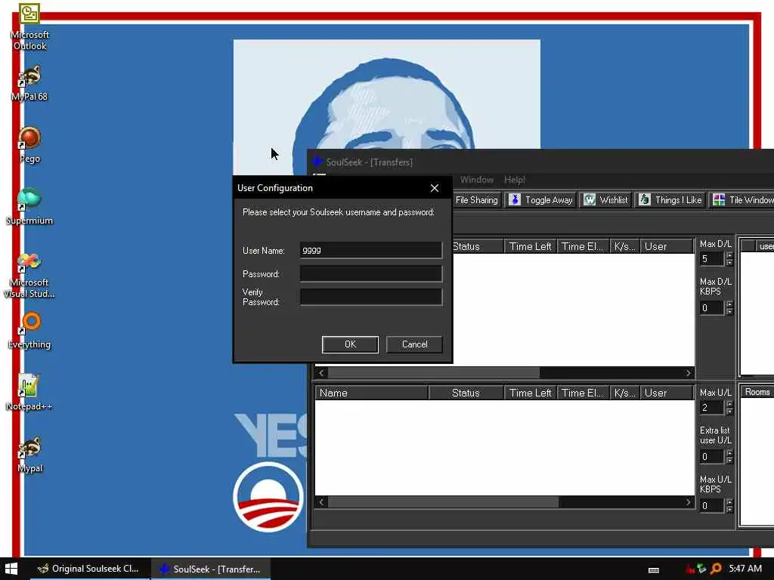
Task: Click the Rooms column header
Action: point(757,392)
